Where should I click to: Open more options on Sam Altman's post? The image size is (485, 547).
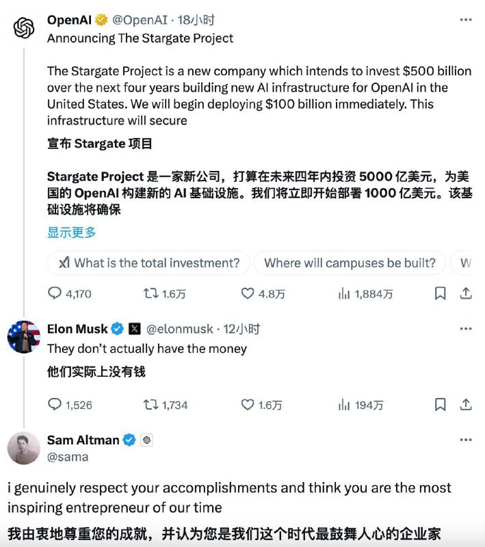[464, 439]
